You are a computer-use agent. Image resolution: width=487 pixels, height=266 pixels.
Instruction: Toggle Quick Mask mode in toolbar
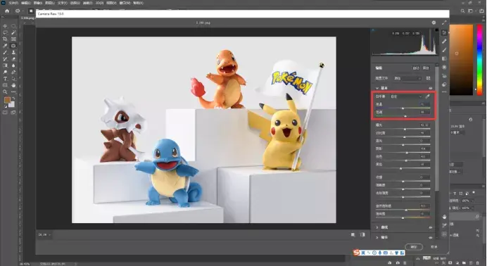coord(5,113)
